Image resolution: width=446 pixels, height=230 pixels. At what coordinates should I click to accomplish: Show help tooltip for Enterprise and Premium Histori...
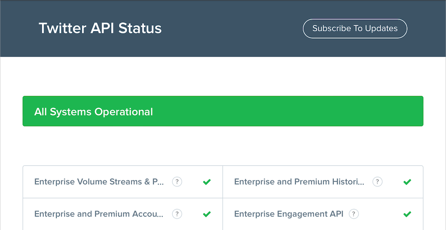point(377,182)
